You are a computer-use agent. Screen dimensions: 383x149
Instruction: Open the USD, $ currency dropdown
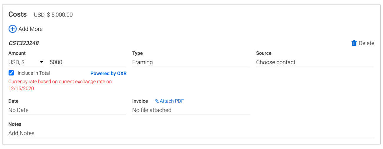click(x=26, y=62)
